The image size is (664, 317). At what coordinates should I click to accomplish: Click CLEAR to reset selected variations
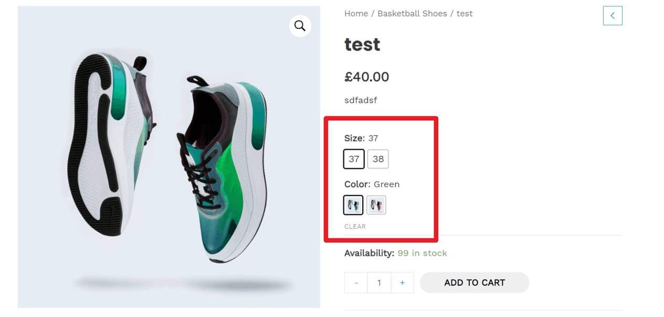355,226
